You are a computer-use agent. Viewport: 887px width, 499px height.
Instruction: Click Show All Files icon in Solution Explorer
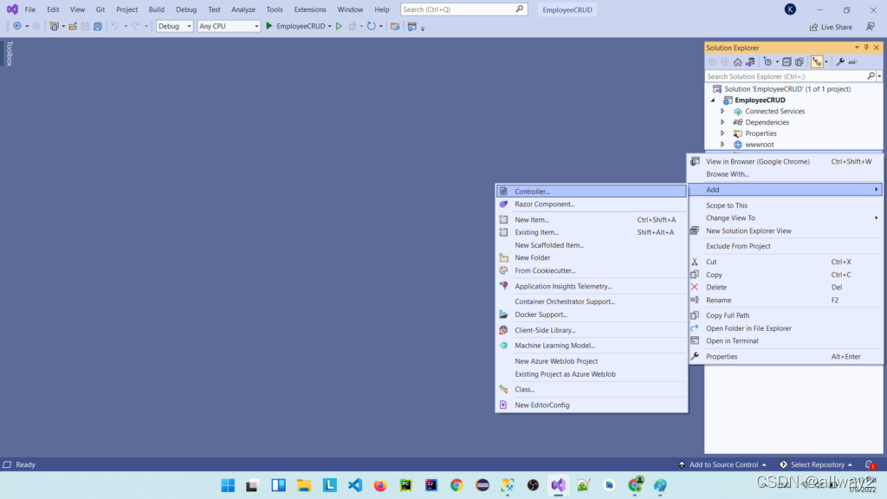[800, 62]
